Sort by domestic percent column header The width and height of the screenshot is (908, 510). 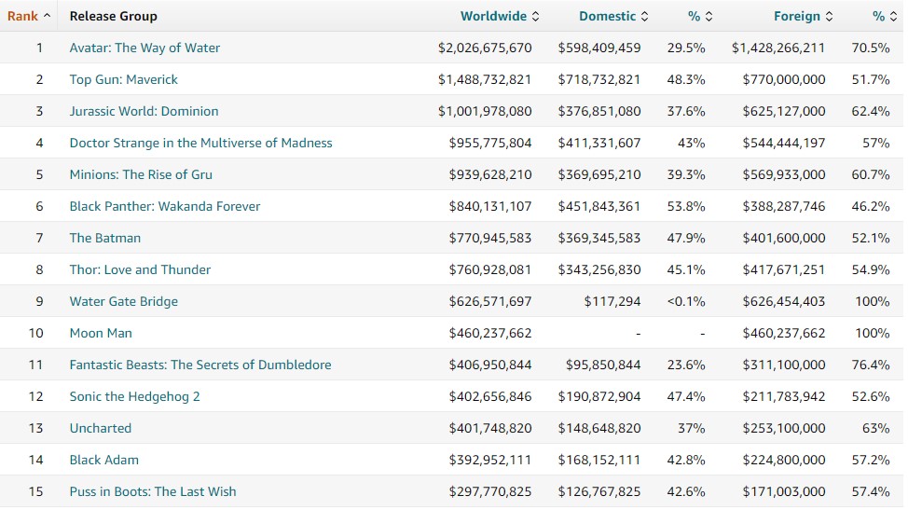point(694,16)
